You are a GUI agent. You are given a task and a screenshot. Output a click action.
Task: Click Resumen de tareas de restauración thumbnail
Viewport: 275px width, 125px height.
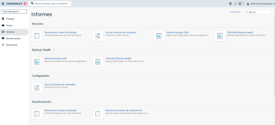click(98, 114)
